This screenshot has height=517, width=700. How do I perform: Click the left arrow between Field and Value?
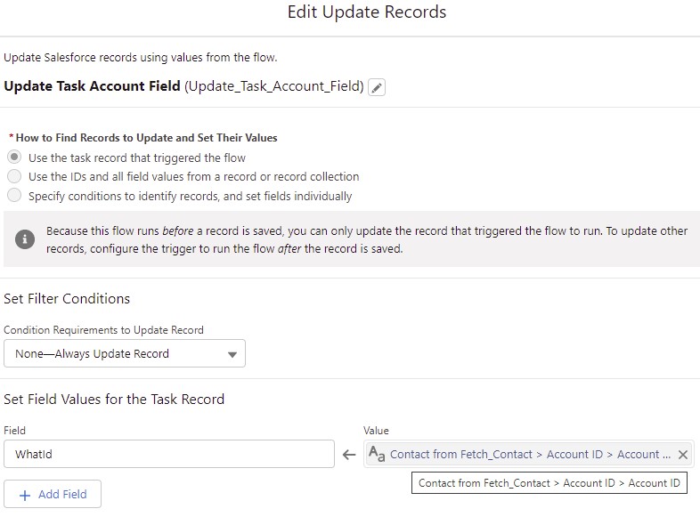349,455
